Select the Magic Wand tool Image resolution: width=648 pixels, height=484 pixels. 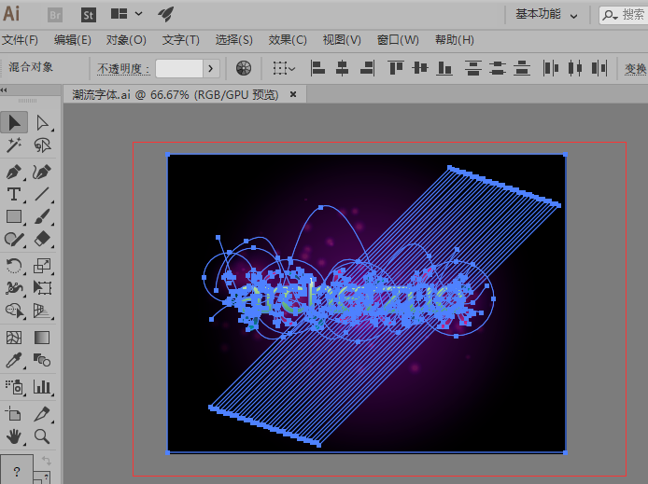click(14, 145)
